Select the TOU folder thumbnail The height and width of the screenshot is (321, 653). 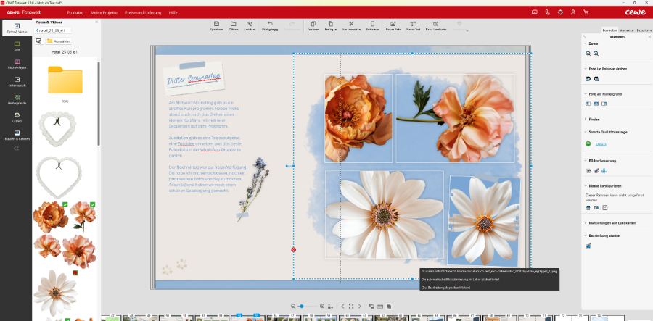tap(65, 80)
